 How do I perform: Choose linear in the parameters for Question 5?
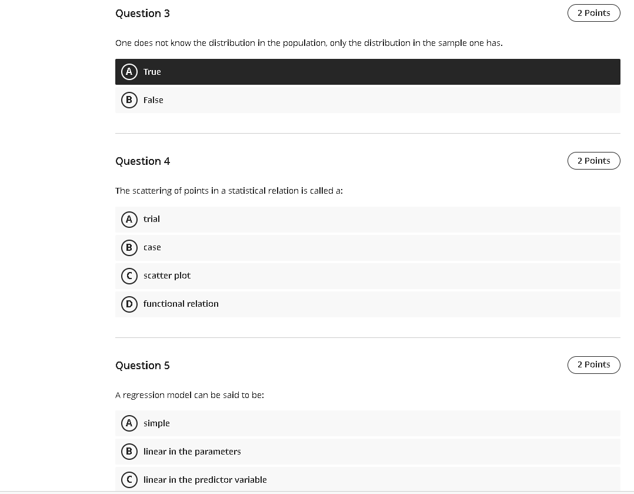coord(353,452)
